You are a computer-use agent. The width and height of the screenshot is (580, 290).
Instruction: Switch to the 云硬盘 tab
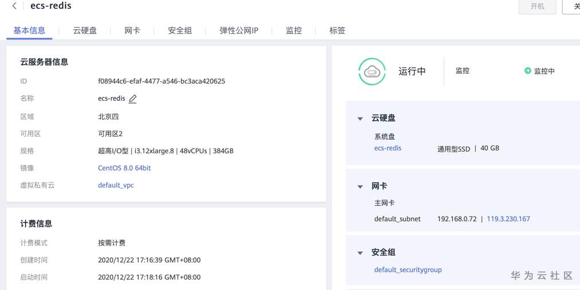pyautogui.click(x=85, y=30)
